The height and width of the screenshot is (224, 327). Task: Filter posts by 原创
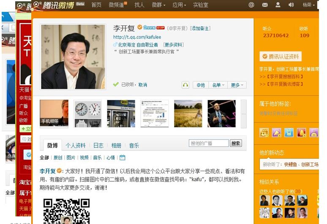click(x=58, y=158)
